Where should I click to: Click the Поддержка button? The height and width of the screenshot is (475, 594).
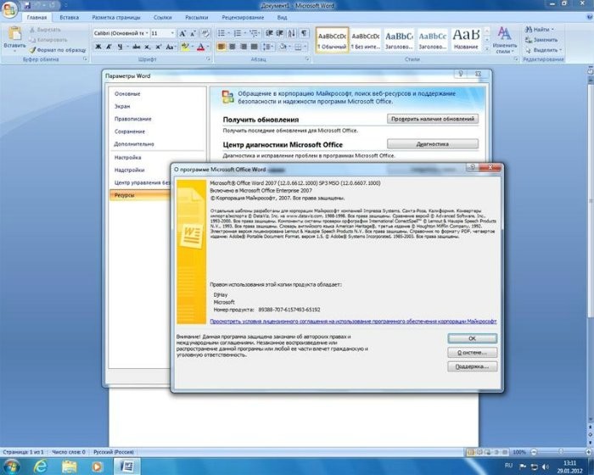[473, 366]
